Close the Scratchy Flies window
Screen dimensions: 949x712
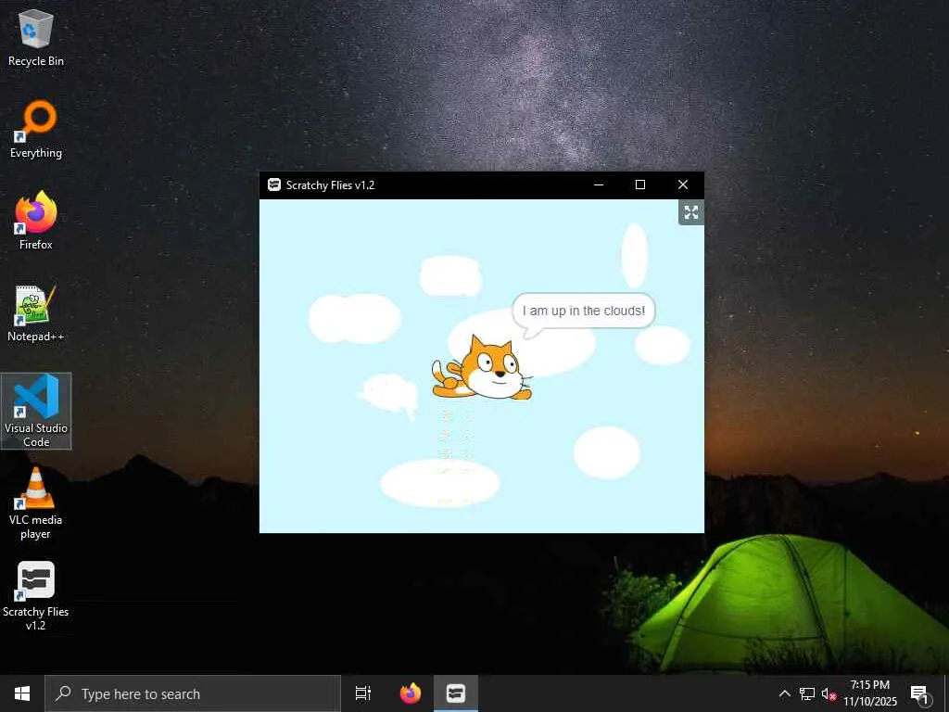(x=683, y=184)
